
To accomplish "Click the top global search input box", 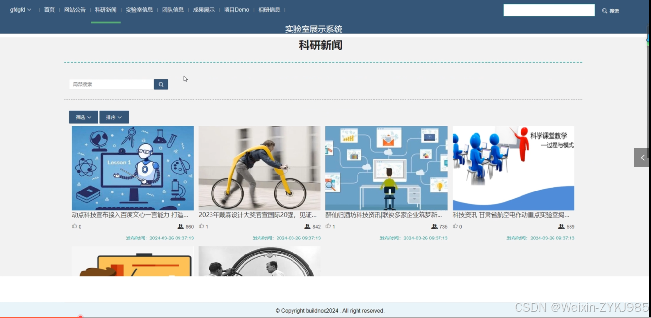I will point(549,10).
